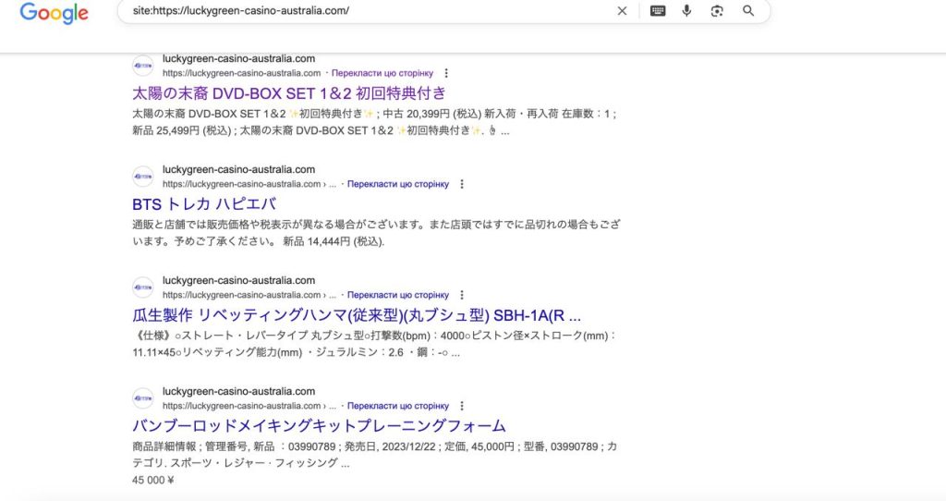Click the 45 000 ¥ price text
Image resolution: width=946 pixels, height=501 pixels.
point(153,481)
